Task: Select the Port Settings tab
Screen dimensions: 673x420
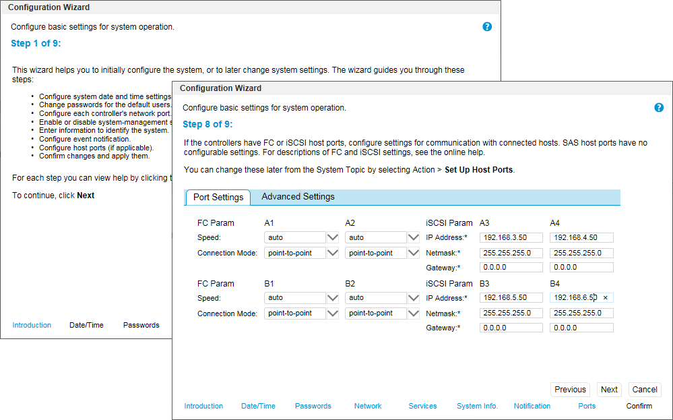Action: [218, 197]
